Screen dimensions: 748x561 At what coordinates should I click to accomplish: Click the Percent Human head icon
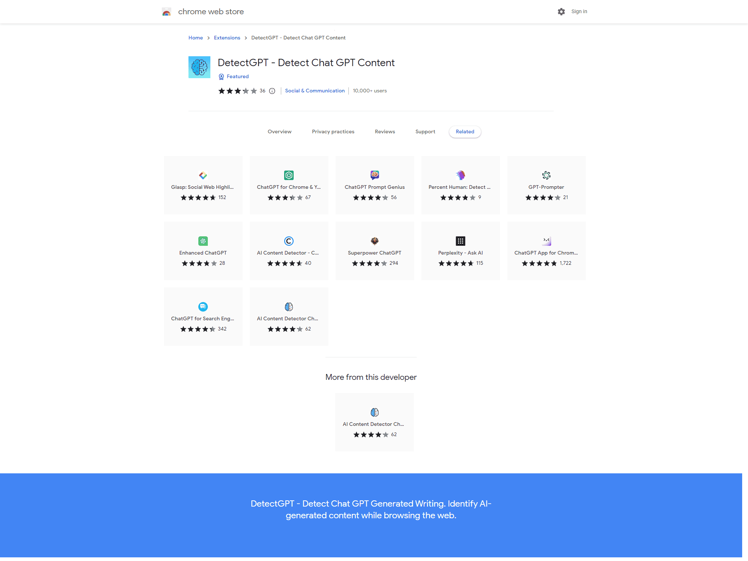[461, 175]
